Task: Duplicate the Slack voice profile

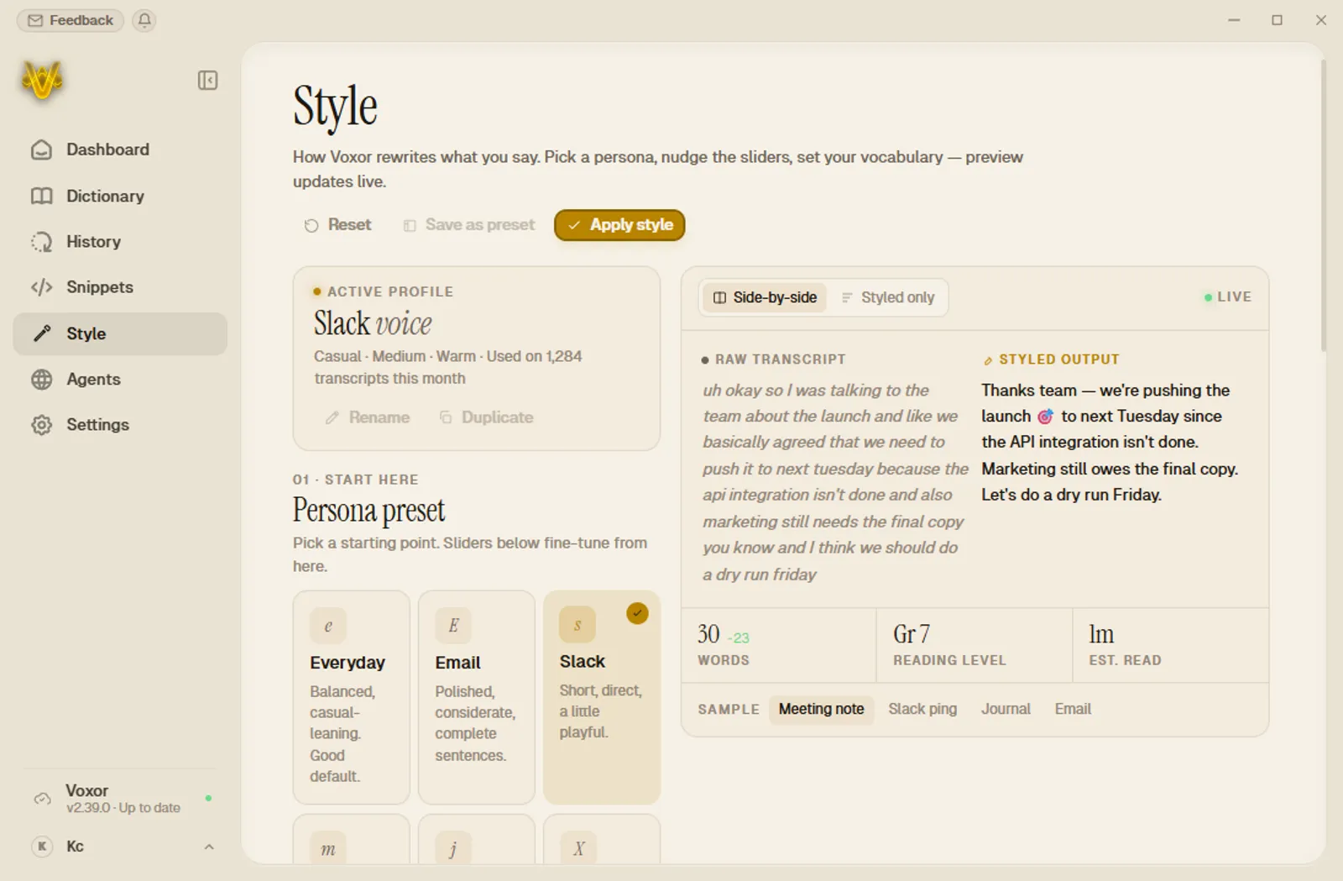Action: click(487, 417)
